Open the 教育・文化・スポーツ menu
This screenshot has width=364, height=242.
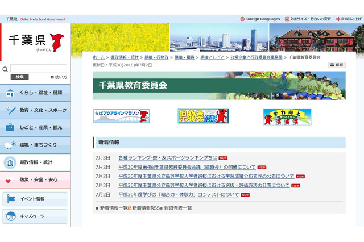35,110
